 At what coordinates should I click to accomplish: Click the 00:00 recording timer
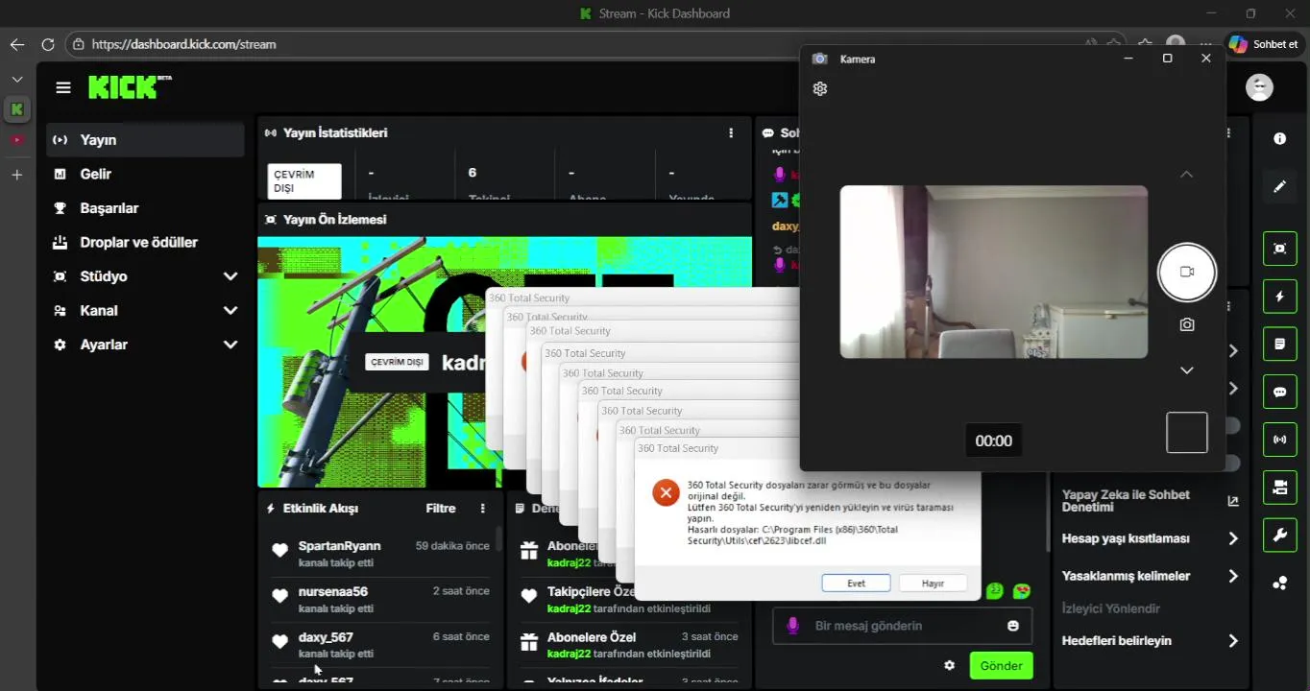click(x=994, y=441)
